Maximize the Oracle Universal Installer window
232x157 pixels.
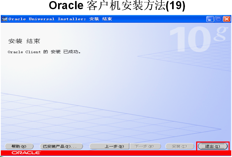[218, 19]
